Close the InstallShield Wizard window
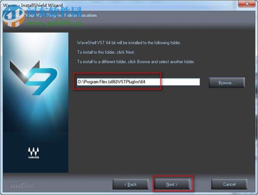Image resolution: width=258 pixels, height=195 pixels. [x=247, y=4]
